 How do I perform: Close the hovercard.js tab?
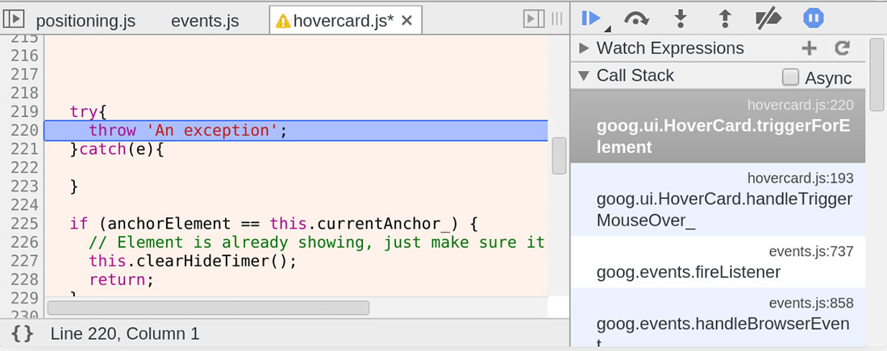tap(406, 21)
